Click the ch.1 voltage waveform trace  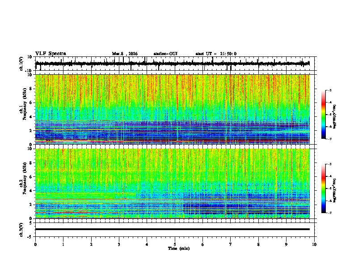pos(172,64)
